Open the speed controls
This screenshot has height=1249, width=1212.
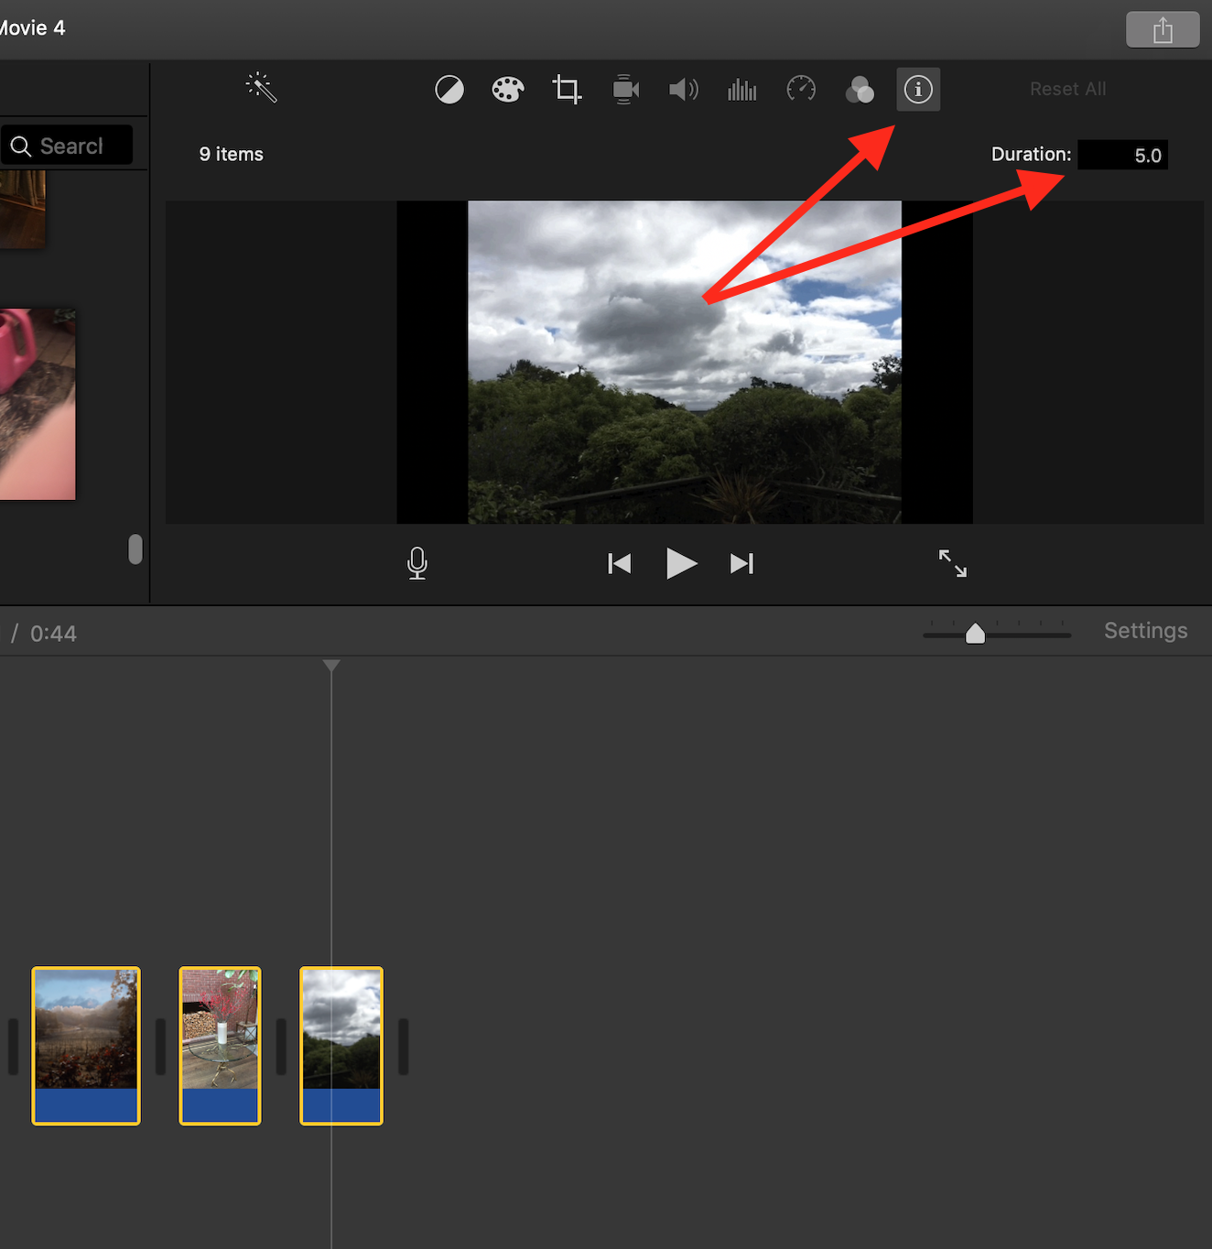tap(801, 89)
